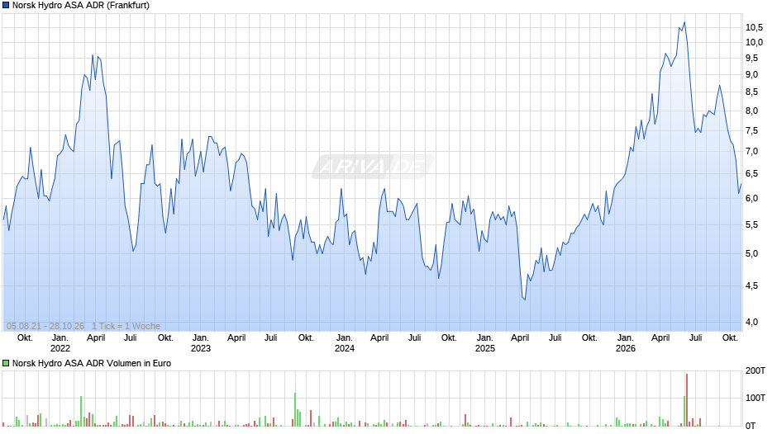
Task: Click the '6,0' price axis label
Action: [x=751, y=199]
